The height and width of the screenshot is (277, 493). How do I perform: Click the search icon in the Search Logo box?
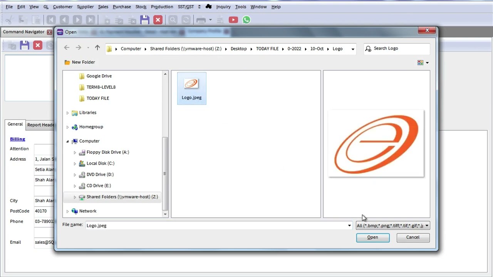click(368, 48)
